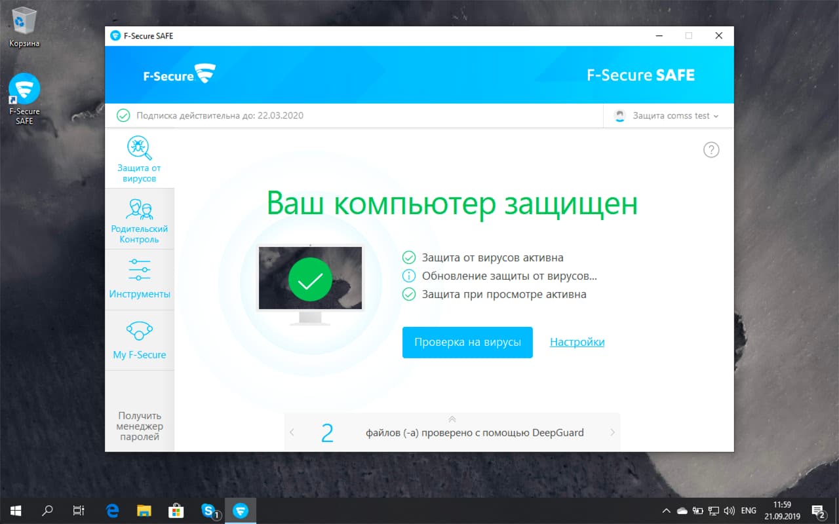Open the Инструменты tools section
Image resolution: width=839 pixels, height=524 pixels.
(139, 278)
